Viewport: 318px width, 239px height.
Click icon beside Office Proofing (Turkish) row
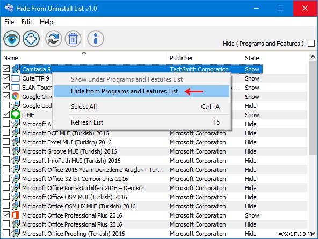16,233
